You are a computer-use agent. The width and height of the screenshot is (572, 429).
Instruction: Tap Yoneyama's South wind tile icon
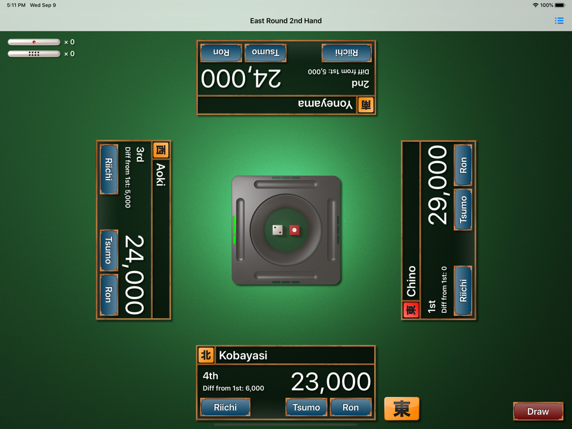366,105
